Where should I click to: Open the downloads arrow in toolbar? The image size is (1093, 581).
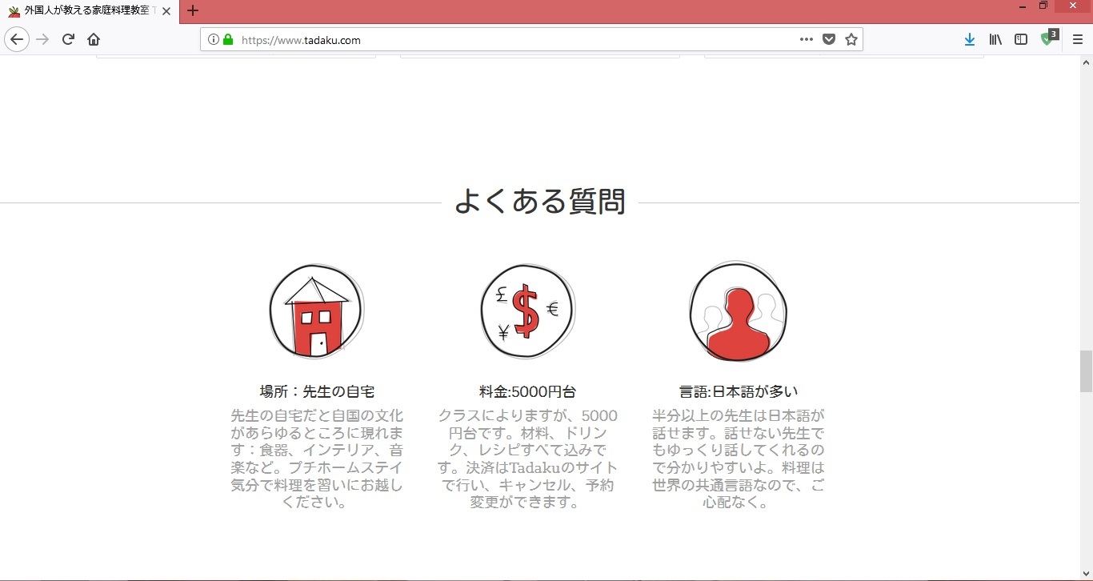(x=969, y=39)
